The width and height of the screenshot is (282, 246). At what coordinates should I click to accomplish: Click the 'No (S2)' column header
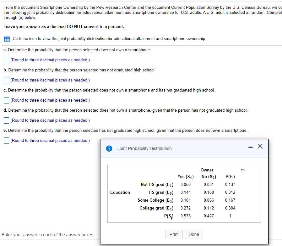209,177
